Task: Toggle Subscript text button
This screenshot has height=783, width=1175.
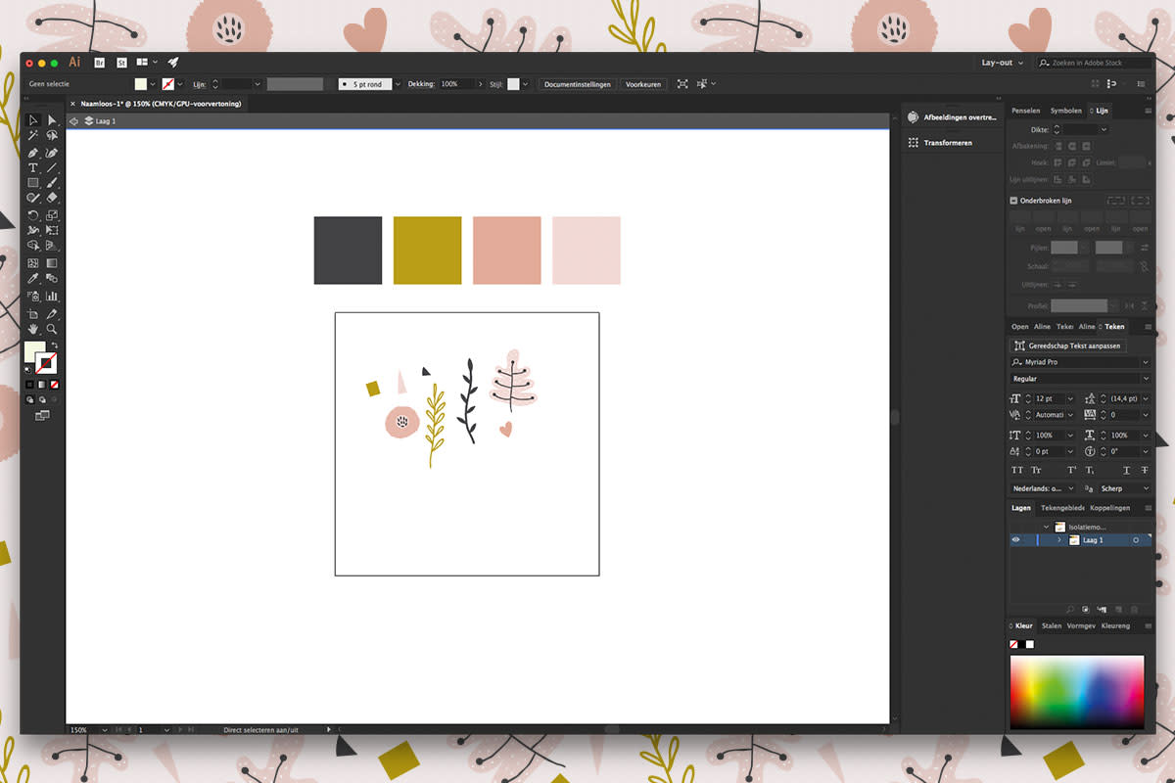Action: point(1090,471)
